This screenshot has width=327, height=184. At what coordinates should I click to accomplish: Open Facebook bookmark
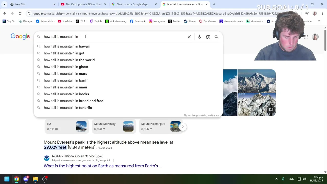(138, 21)
